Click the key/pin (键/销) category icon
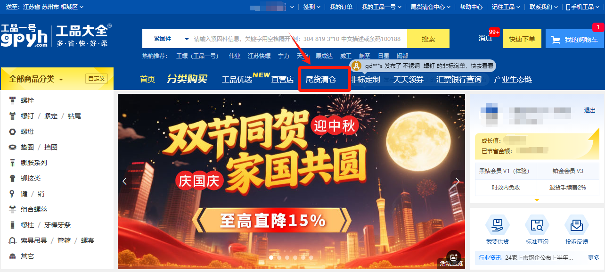Viewport: 605px width, 272px height. coord(12,194)
